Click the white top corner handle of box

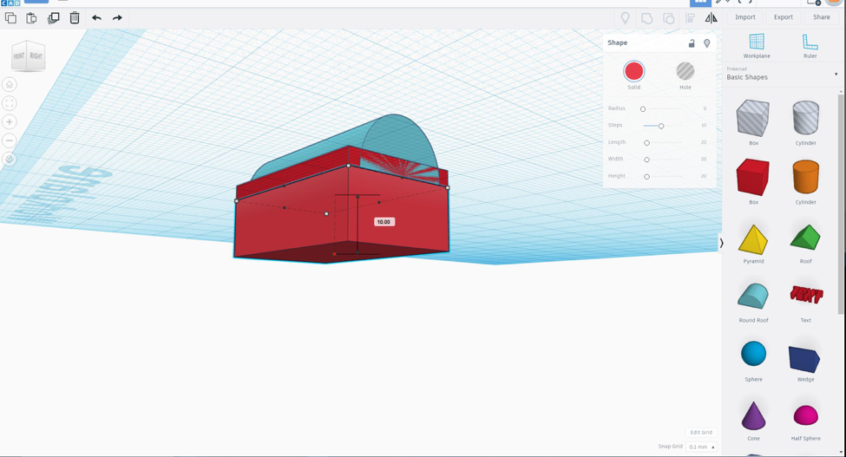[x=349, y=166]
